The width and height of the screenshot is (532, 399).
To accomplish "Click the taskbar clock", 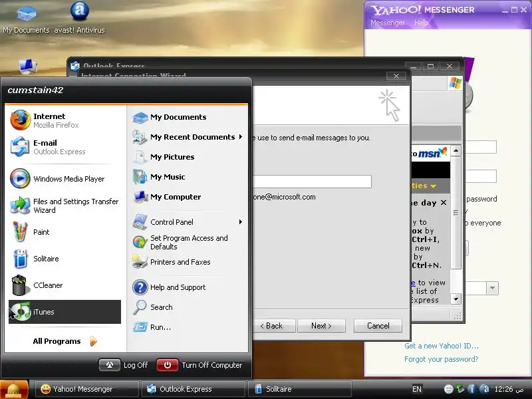I will pyautogui.click(x=509, y=389).
